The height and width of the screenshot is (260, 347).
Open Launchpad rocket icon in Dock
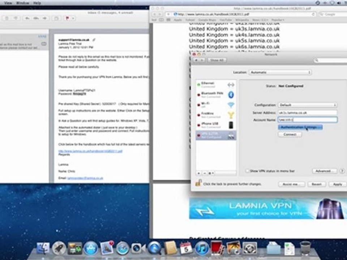tap(59, 248)
